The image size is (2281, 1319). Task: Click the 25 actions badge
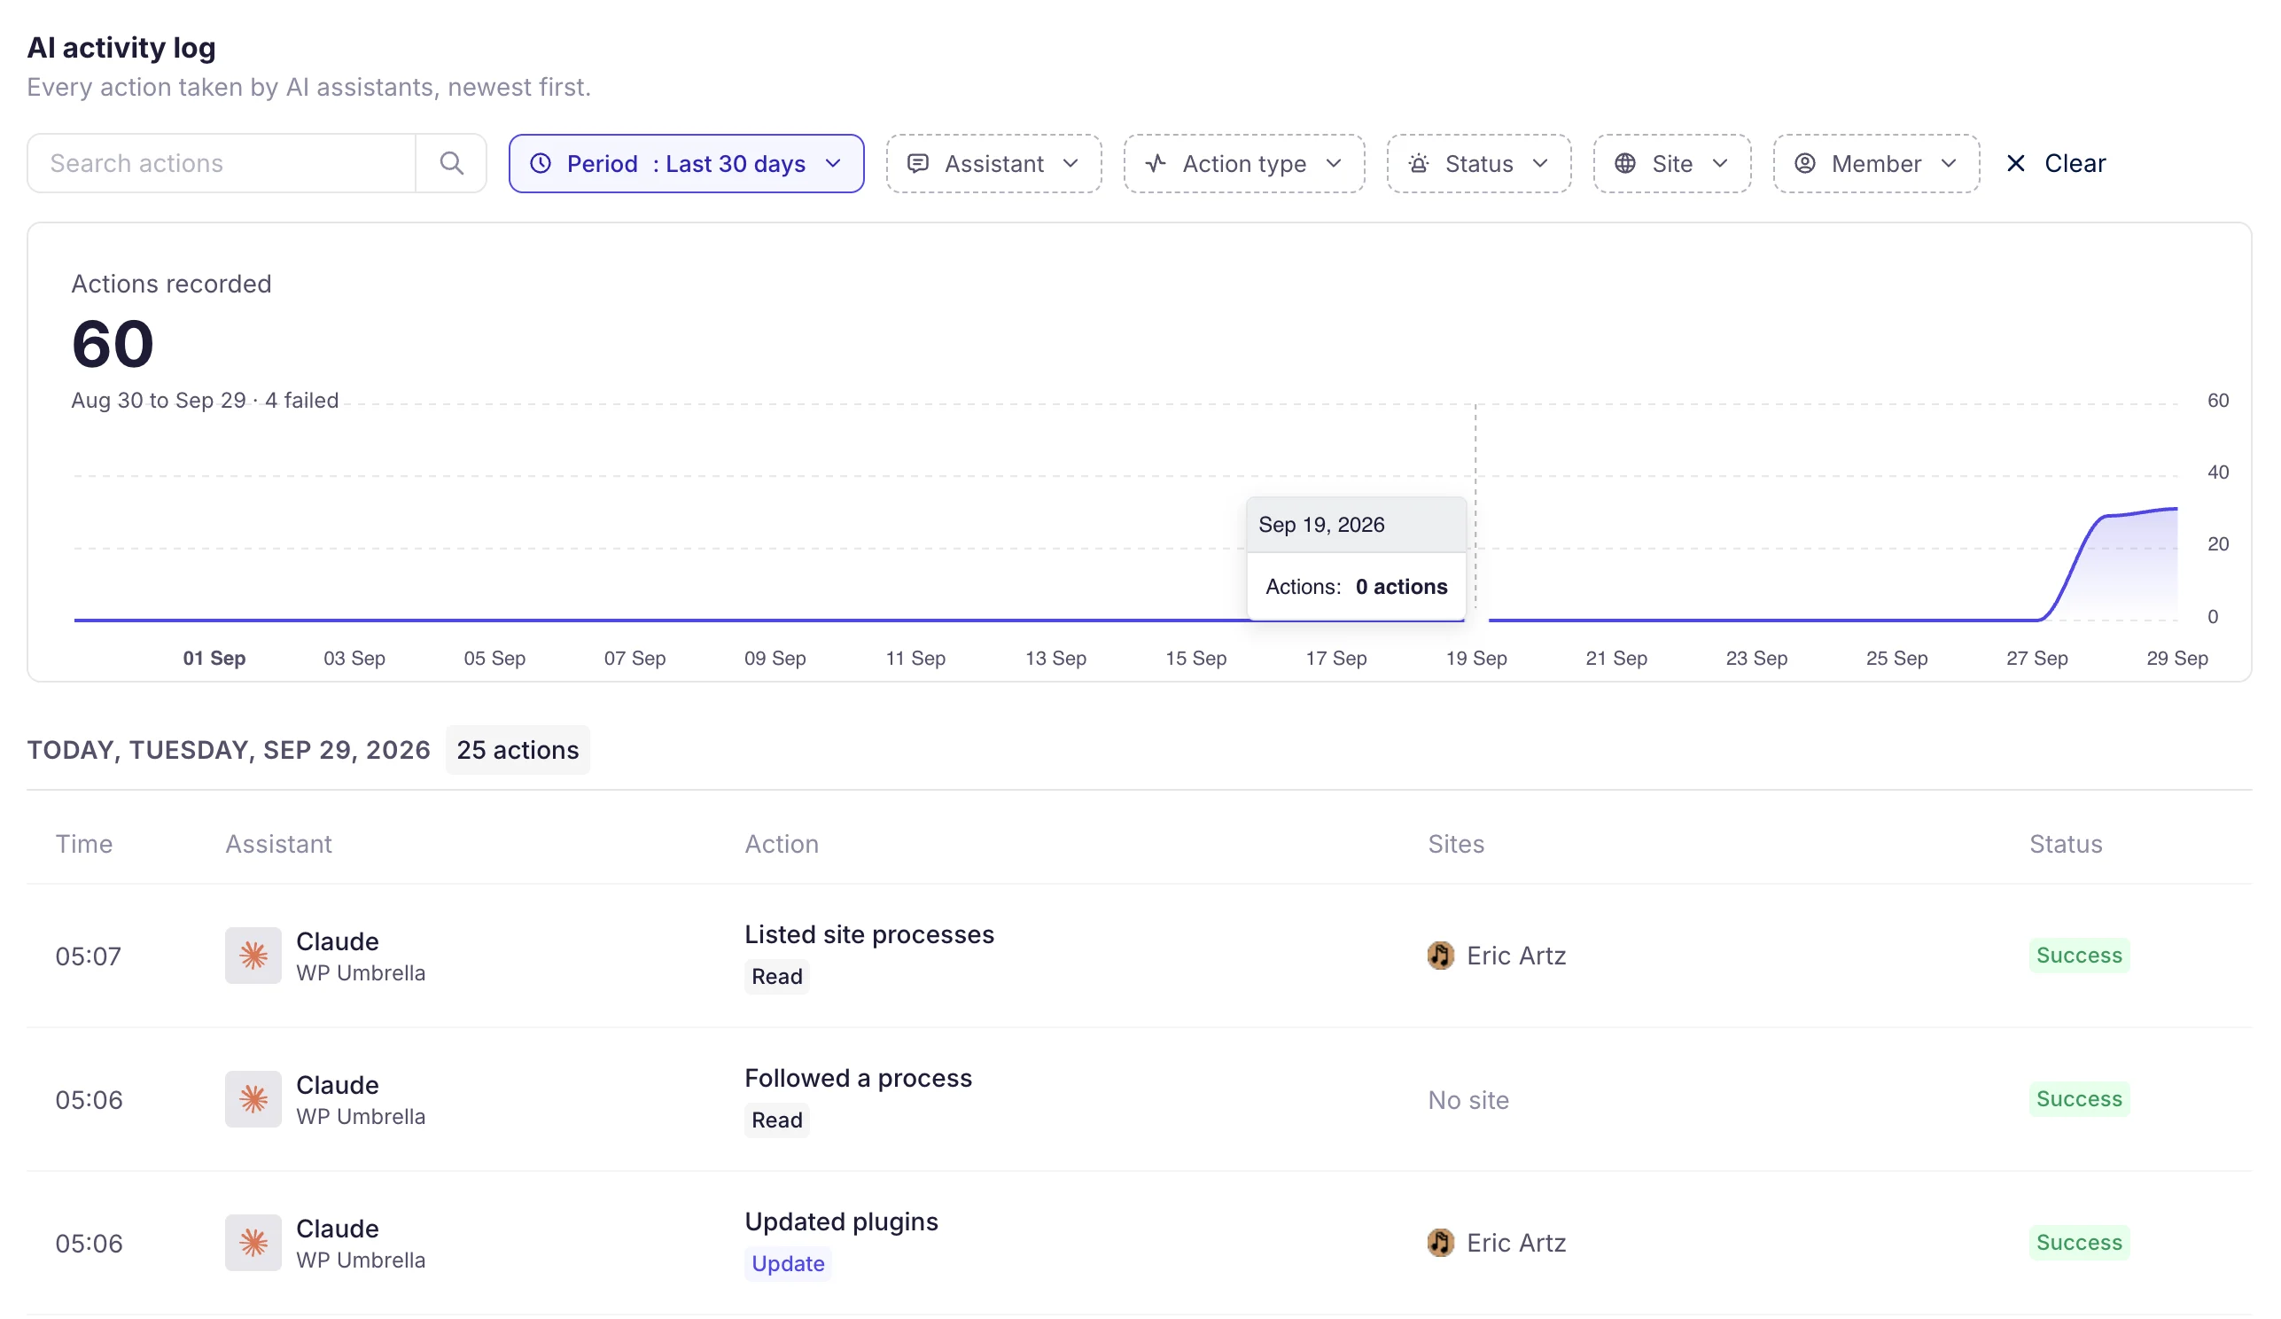518,750
